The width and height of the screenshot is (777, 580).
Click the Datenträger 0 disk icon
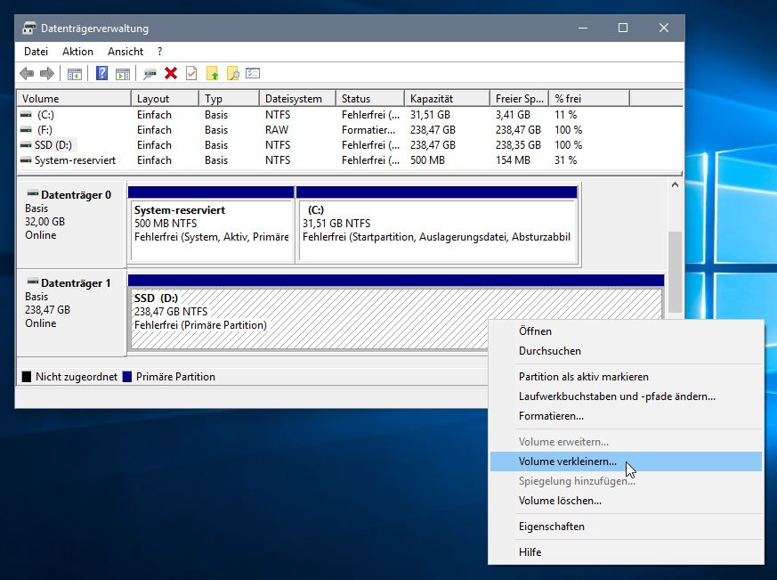(33, 193)
